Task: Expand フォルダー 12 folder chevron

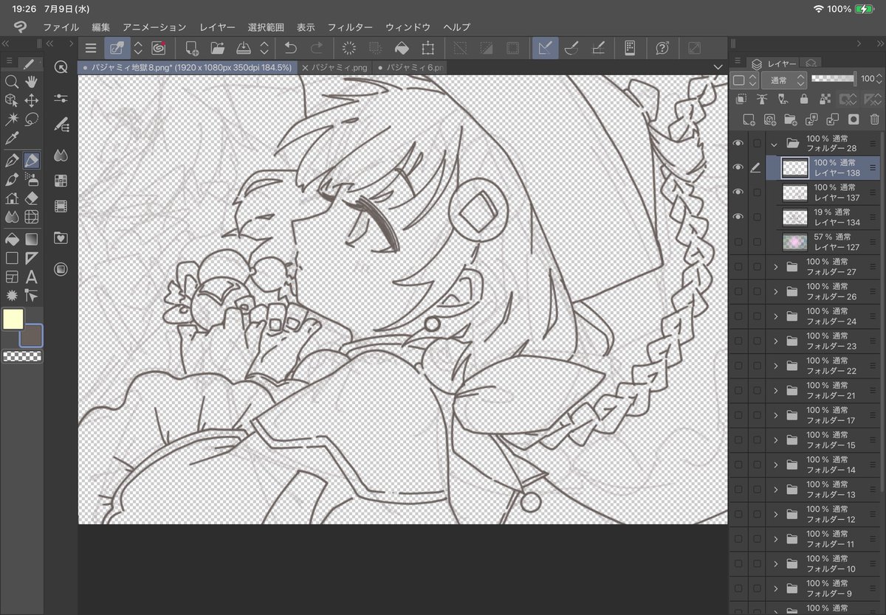Action: 775,514
